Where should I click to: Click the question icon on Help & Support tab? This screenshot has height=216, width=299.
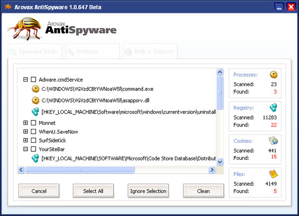[129, 52]
